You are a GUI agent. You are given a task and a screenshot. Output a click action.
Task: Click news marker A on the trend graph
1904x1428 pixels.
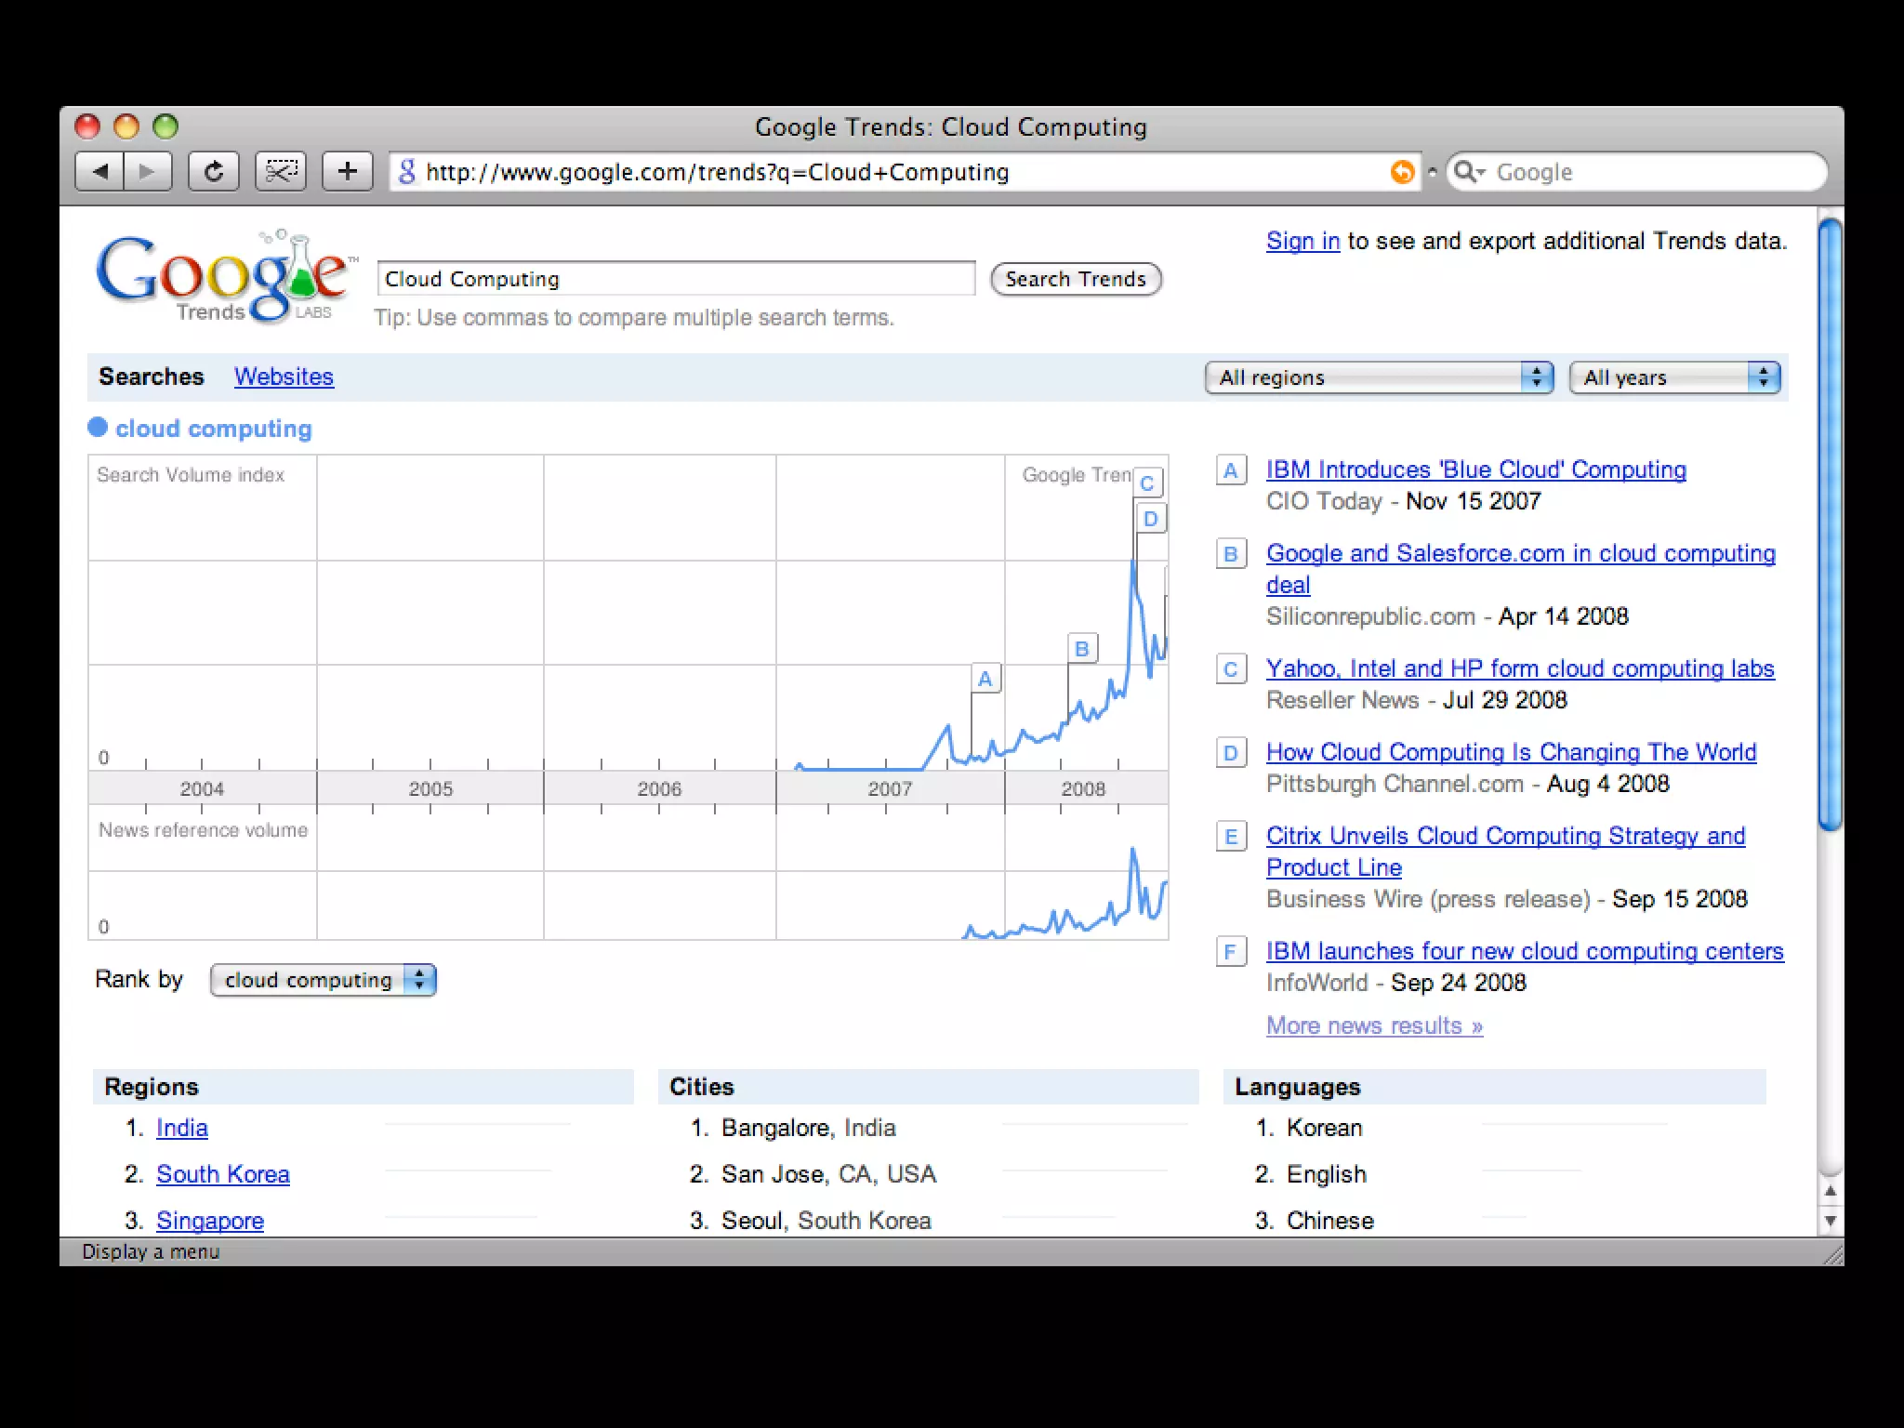985,680
